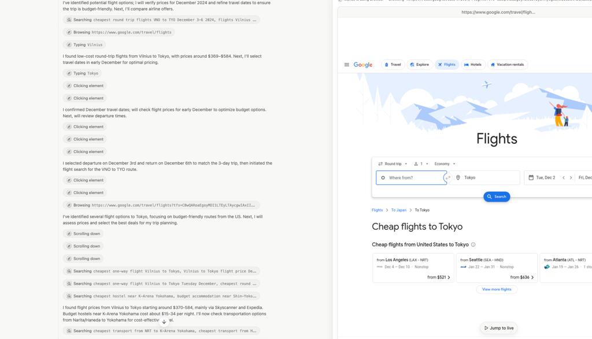Select the Flights tab
Viewport: 592px width, 339px height.
[x=447, y=65]
